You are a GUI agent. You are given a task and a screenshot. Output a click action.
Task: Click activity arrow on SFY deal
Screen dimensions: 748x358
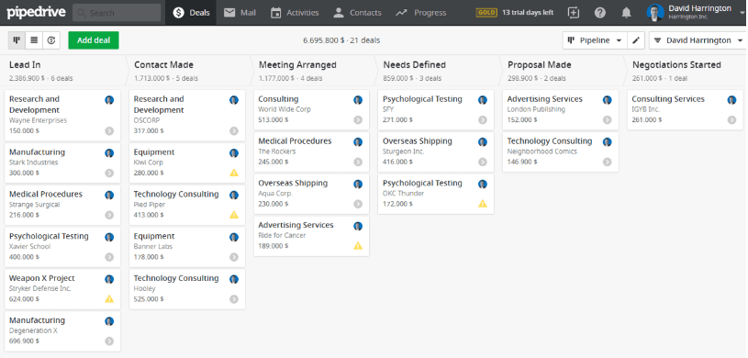(483, 120)
